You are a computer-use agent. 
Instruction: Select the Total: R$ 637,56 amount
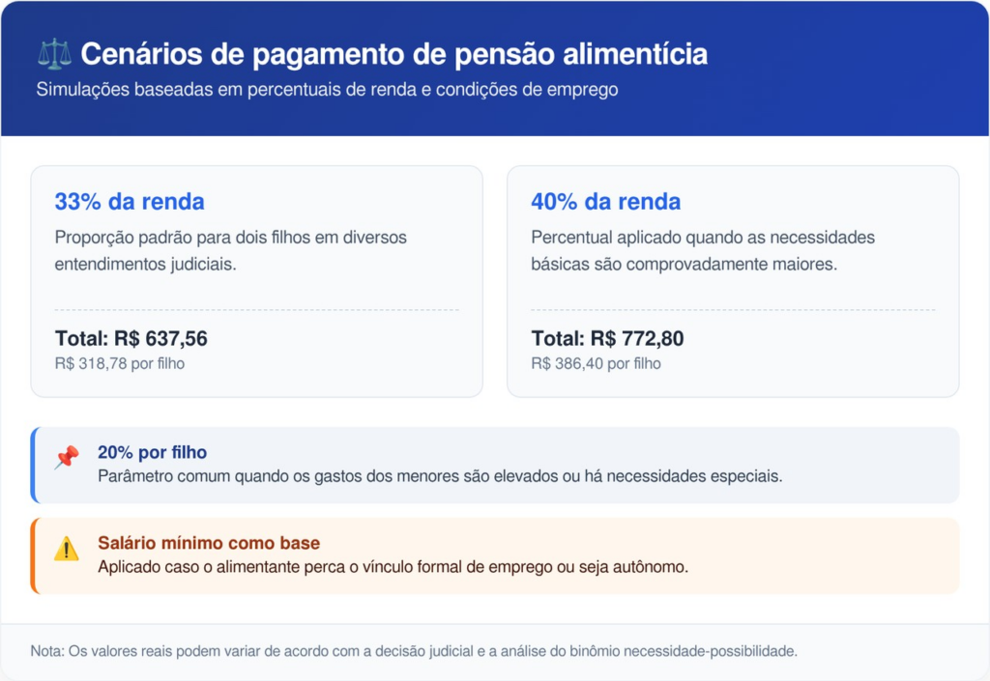131,339
